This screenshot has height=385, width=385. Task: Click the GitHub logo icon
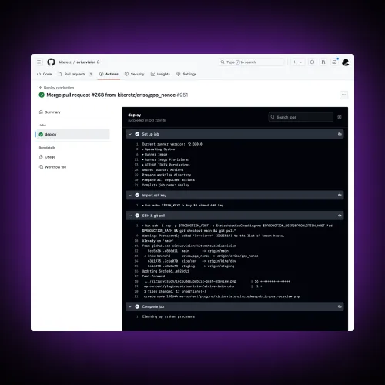(x=51, y=62)
